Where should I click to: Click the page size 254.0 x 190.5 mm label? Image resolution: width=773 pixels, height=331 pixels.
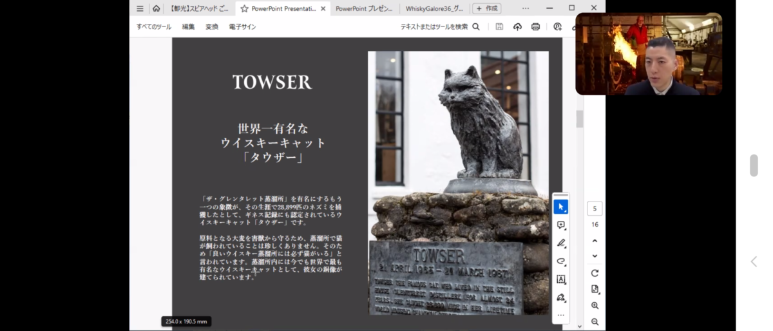(x=186, y=321)
